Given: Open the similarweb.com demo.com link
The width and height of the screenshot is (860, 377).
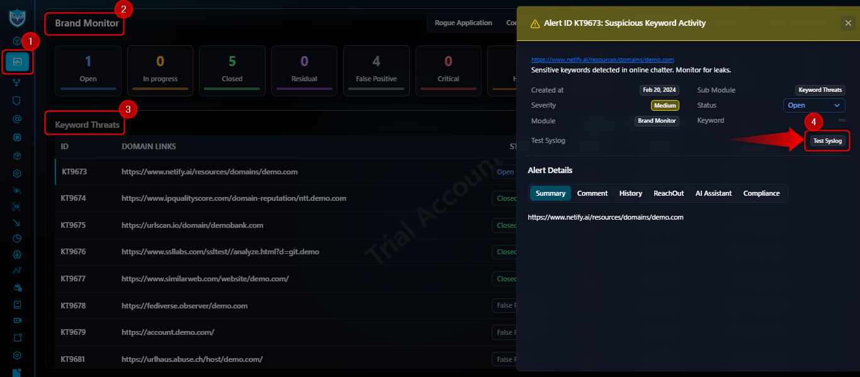Looking at the screenshot, I should coord(205,279).
